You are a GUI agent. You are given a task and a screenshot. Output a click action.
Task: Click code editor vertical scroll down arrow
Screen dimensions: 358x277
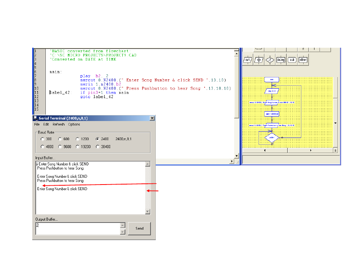pos(236,156)
